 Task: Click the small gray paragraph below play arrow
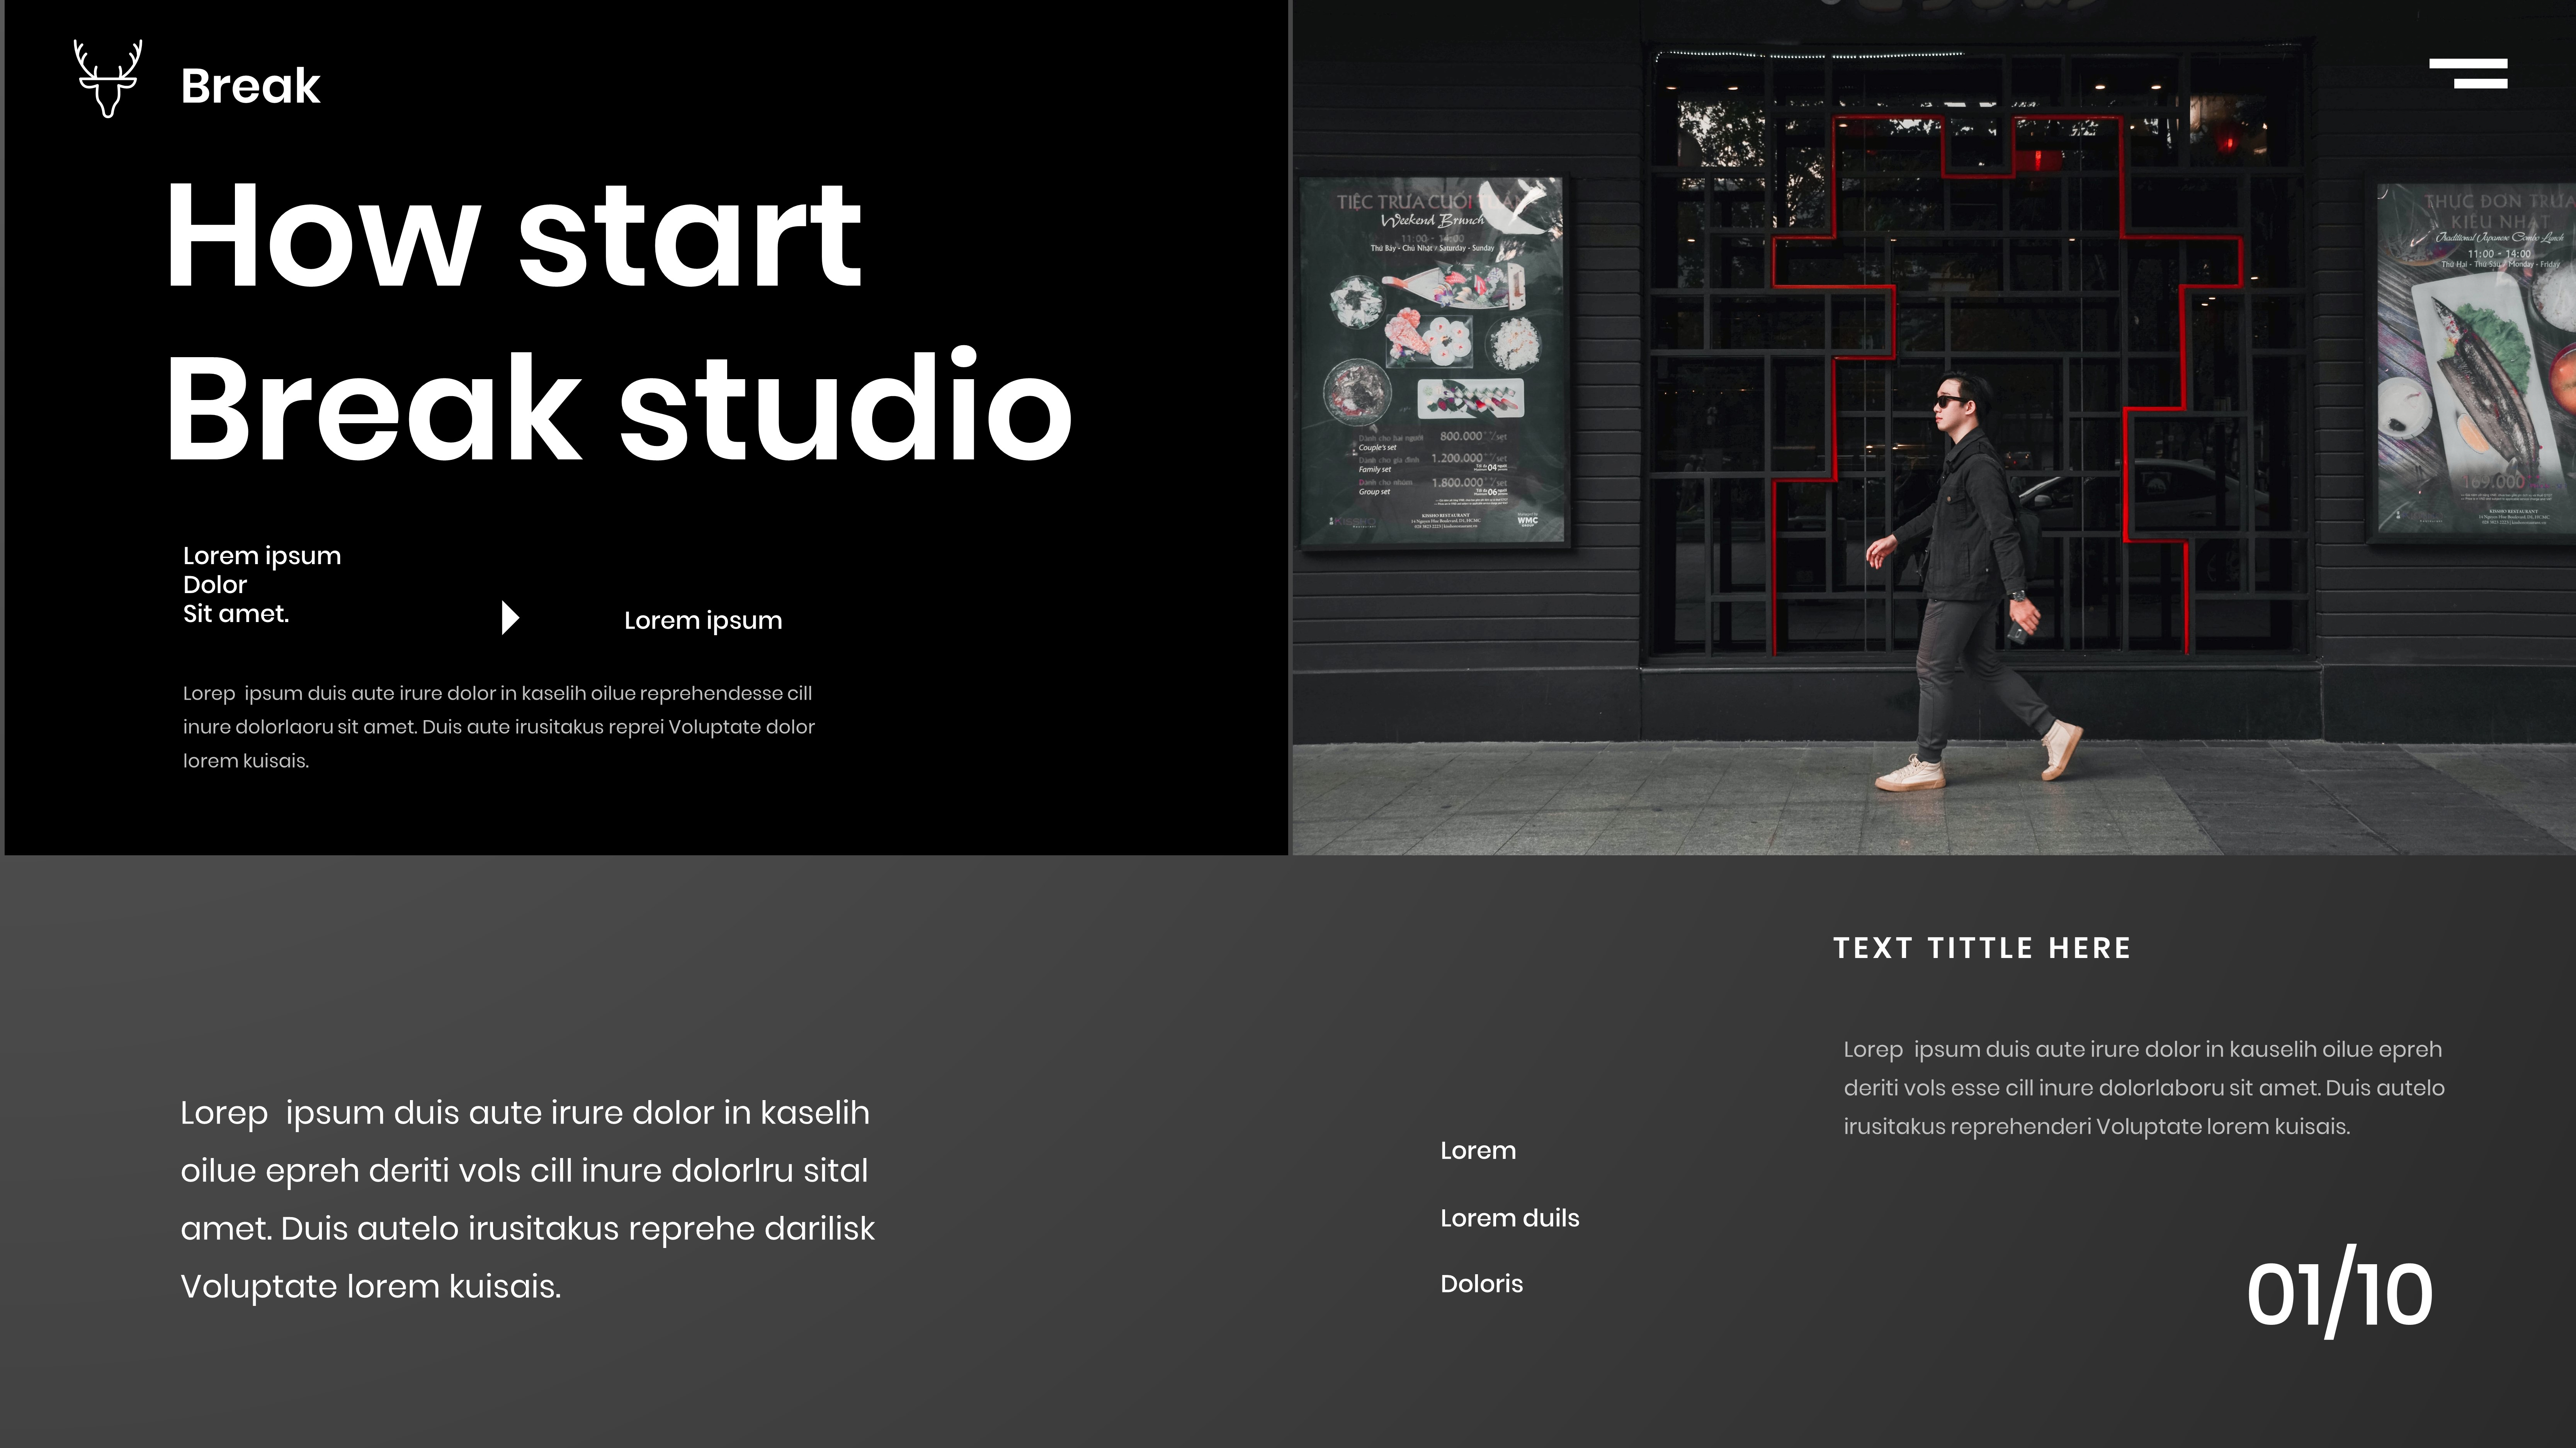point(498,726)
